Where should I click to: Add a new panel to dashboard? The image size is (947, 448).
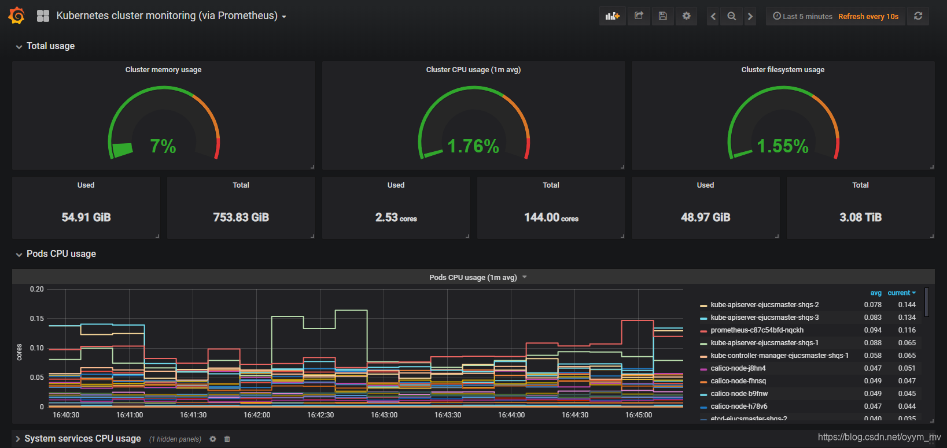613,16
